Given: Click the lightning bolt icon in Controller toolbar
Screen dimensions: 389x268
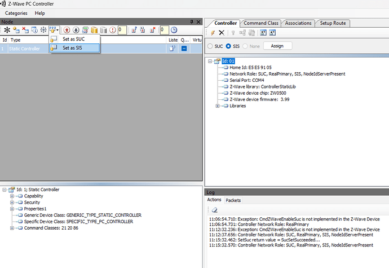Looking at the screenshot, I should click(x=213, y=33).
